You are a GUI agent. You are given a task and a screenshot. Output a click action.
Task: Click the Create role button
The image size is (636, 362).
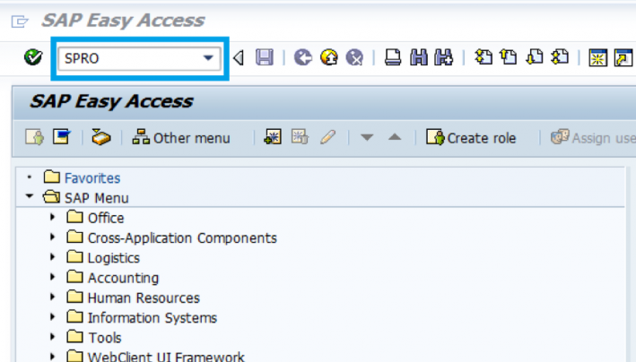coord(471,137)
